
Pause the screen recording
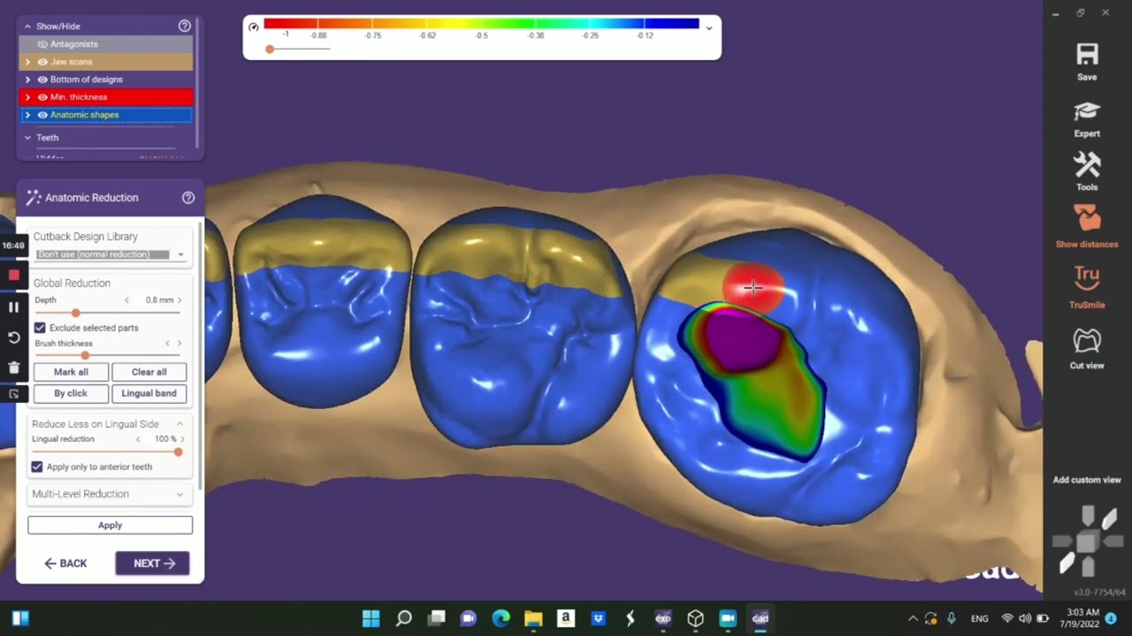13,307
